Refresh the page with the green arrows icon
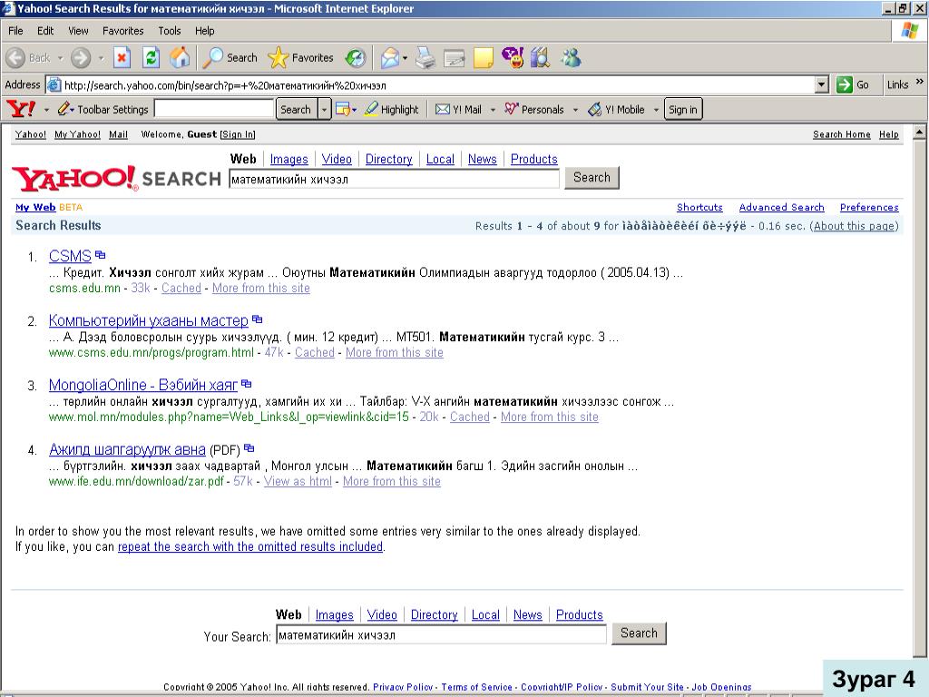 click(152, 58)
